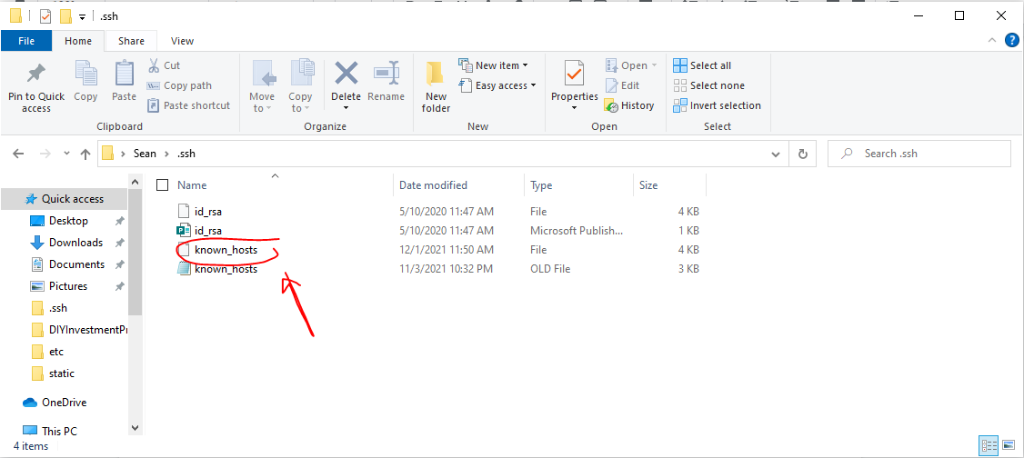Open the New item dropdown
The height and width of the screenshot is (458, 1024).
493,65
